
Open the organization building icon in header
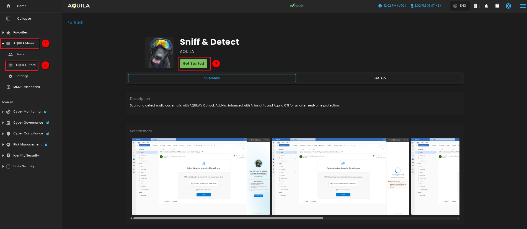tap(477, 6)
